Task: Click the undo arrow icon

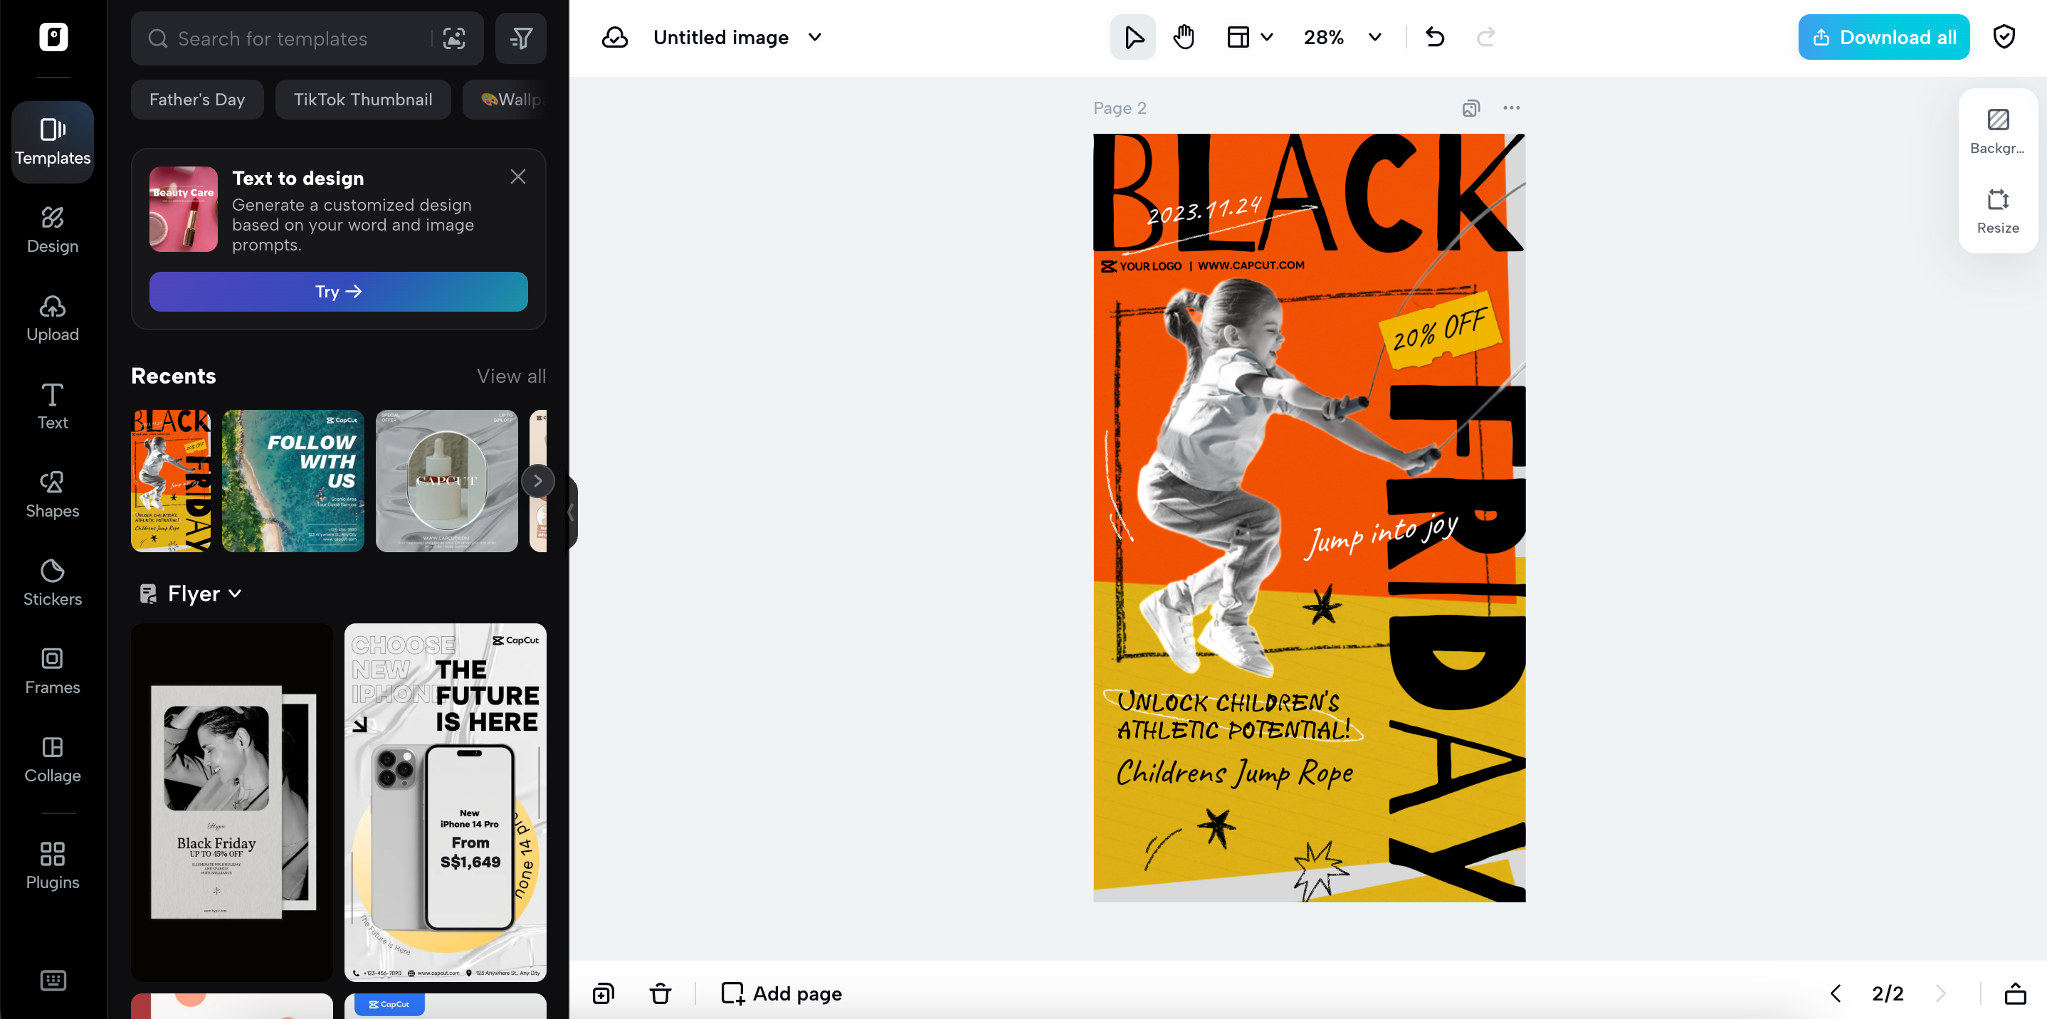Action: coord(1434,37)
